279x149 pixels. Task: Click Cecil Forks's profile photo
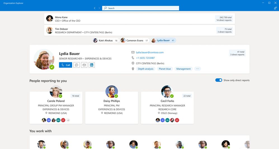(x=167, y=91)
